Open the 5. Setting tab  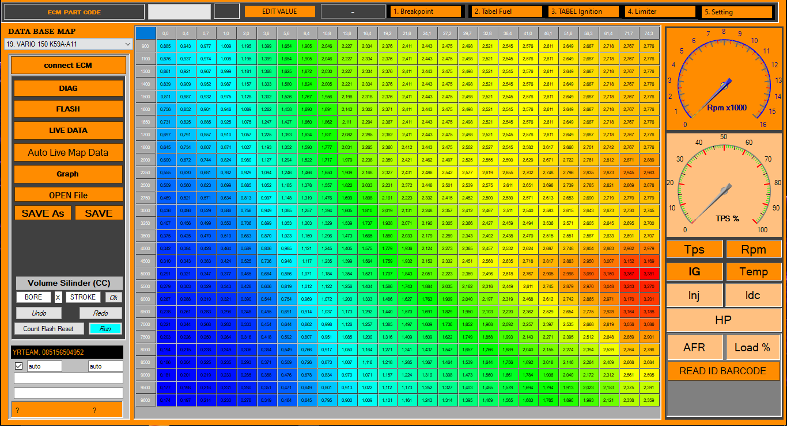(736, 10)
